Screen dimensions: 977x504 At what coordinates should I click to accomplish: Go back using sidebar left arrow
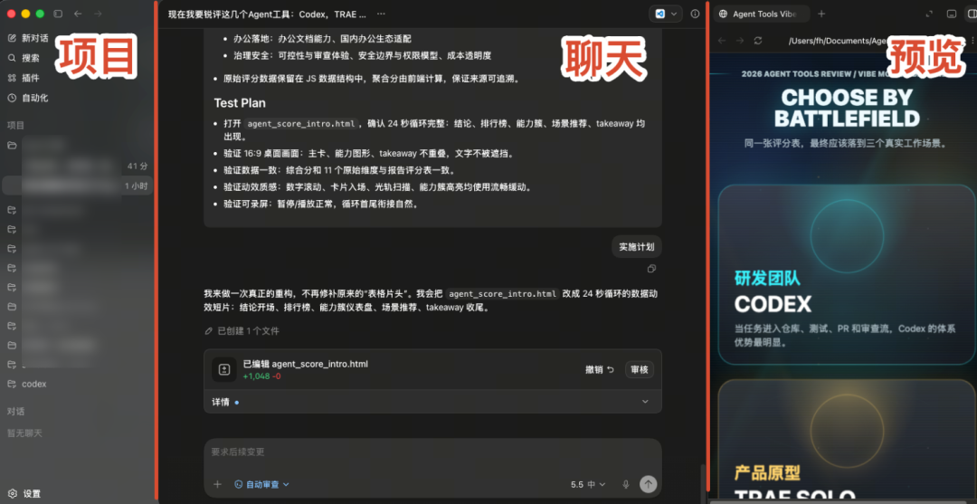pos(78,13)
